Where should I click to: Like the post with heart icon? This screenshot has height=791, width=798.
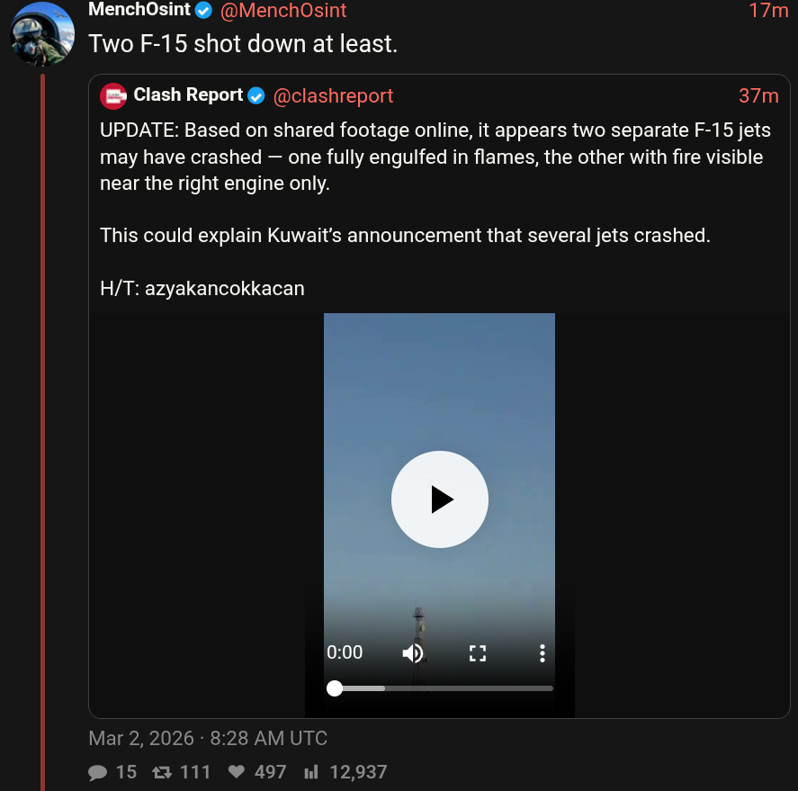[x=237, y=772]
